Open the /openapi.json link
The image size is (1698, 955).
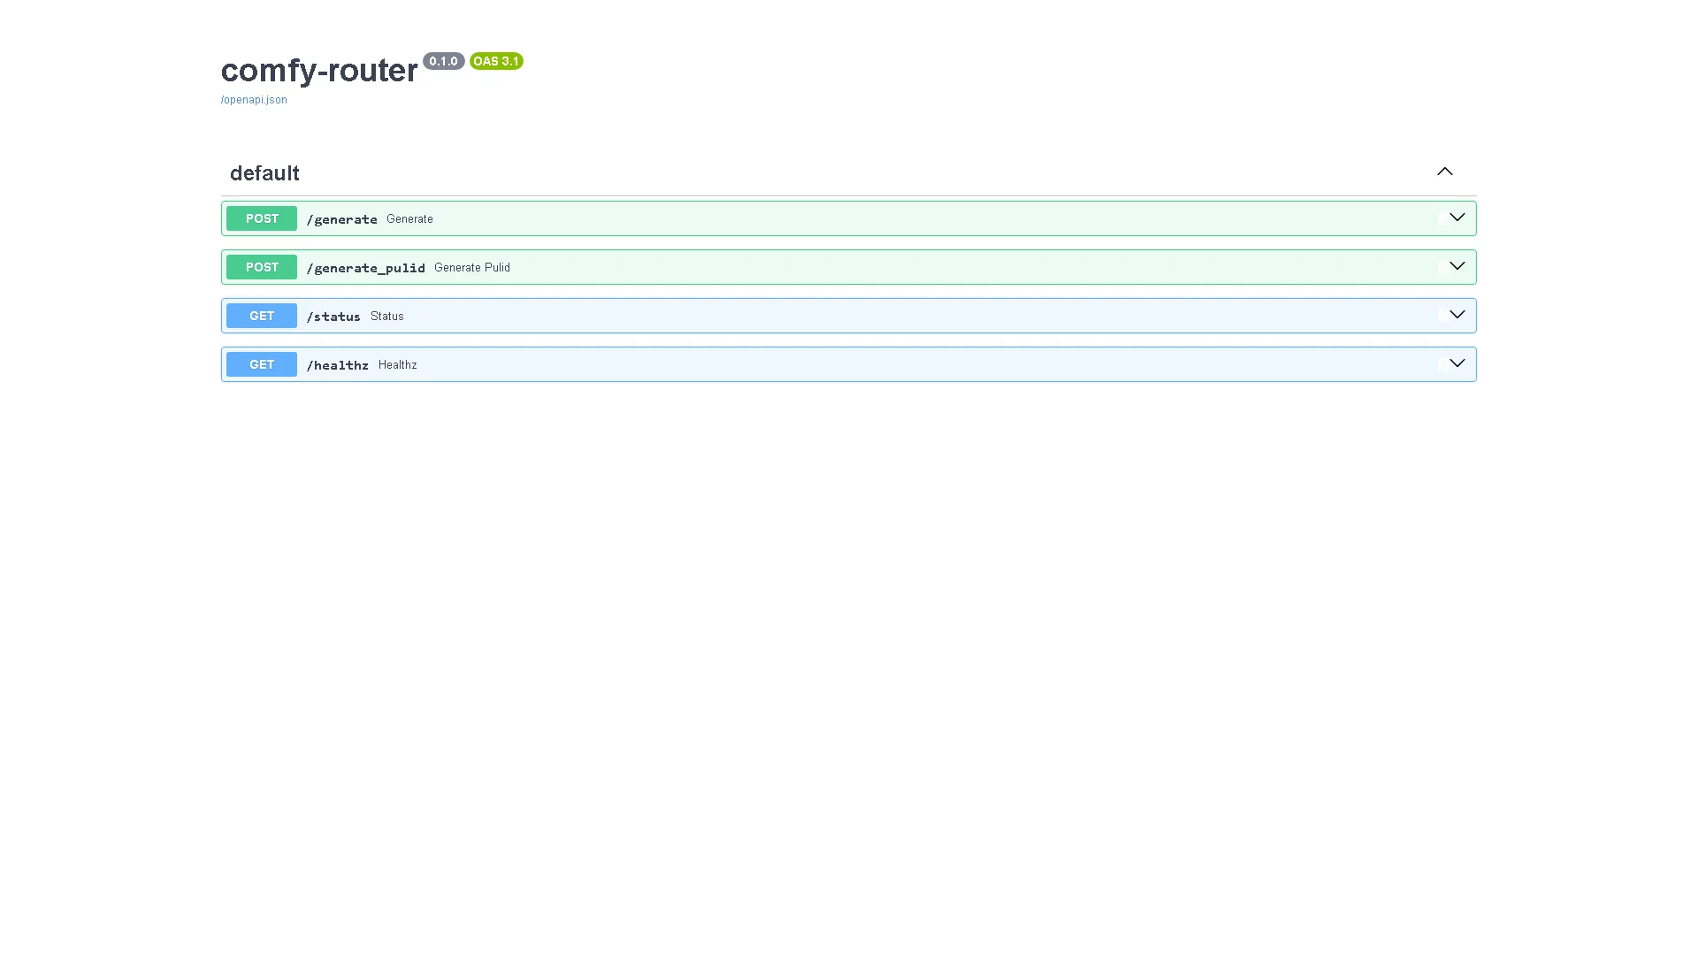pyautogui.click(x=254, y=100)
